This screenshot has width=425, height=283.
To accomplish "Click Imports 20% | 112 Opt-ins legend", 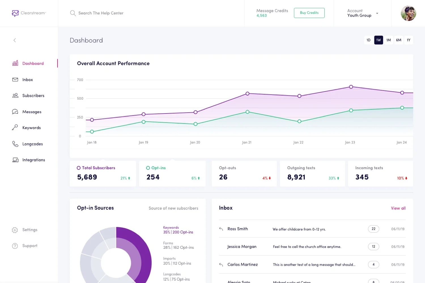I will [x=177, y=261].
